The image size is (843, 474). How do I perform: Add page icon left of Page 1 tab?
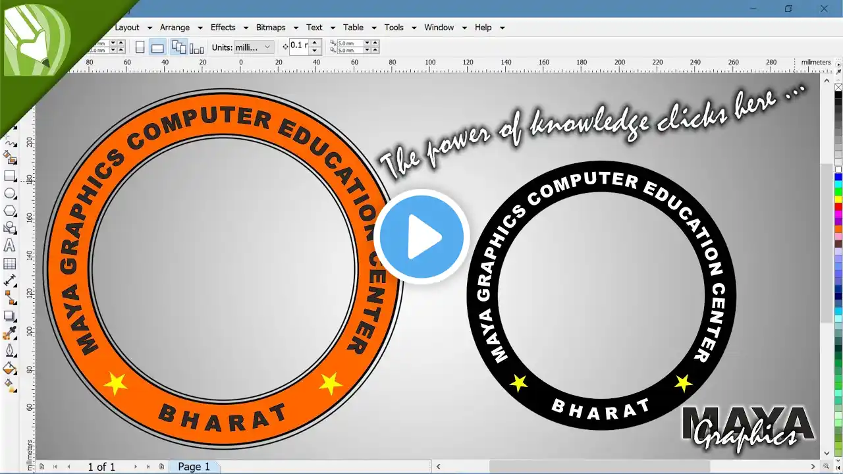tap(162, 467)
